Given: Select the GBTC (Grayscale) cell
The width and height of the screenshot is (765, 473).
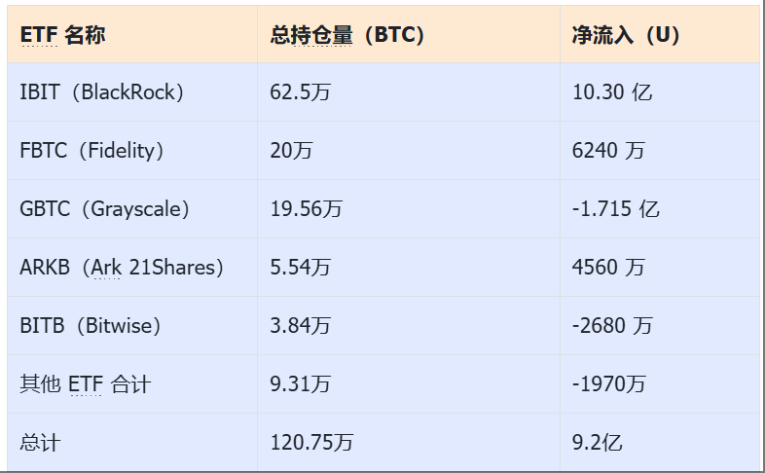Looking at the screenshot, I should [x=132, y=209].
